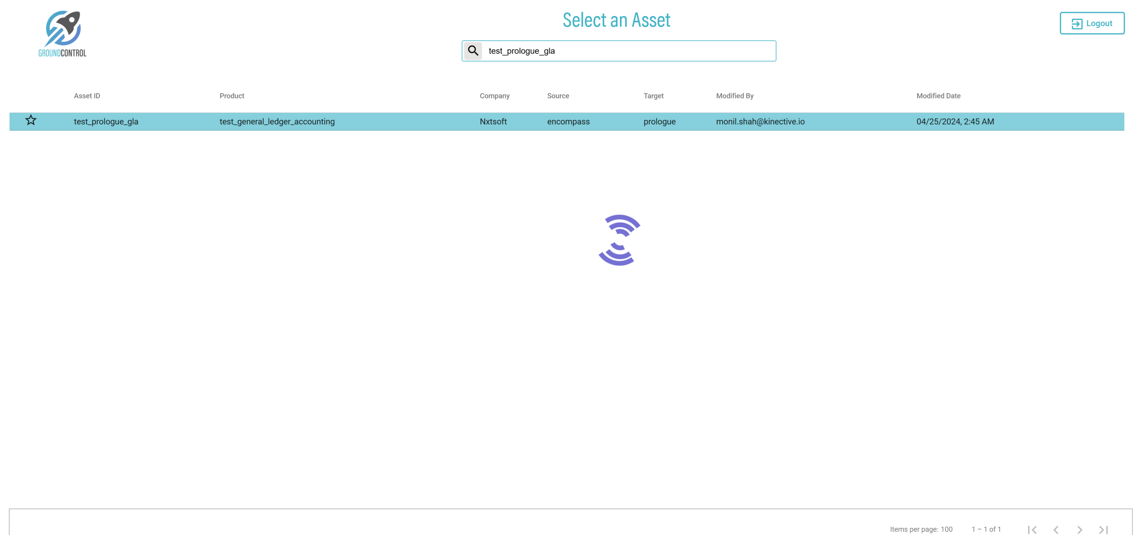Click the Logout button
Screen dimensions: 1141x535
click(x=1091, y=23)
